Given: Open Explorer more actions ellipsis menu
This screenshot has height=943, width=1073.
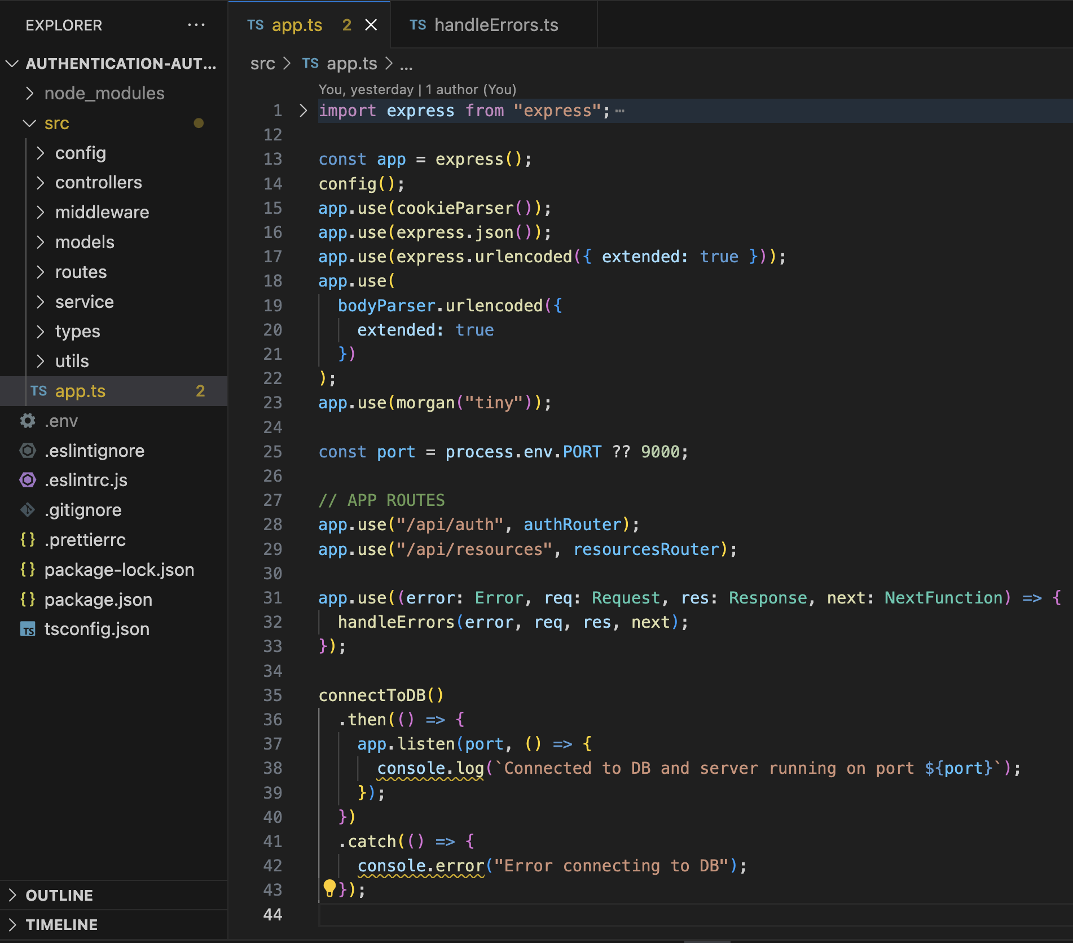Looking at the screenshot, I should click(x=196, y=25).
